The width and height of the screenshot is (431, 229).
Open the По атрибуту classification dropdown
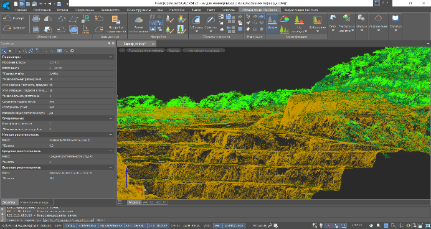299,24
